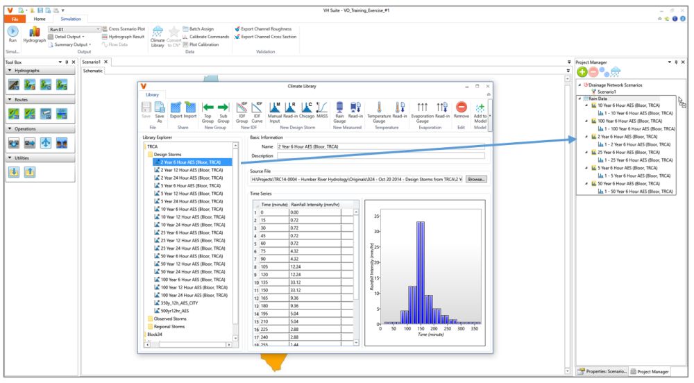Open the Climate Library icon in ribbon
Viewport: 694px width, 383px height.
coord(158,32)
